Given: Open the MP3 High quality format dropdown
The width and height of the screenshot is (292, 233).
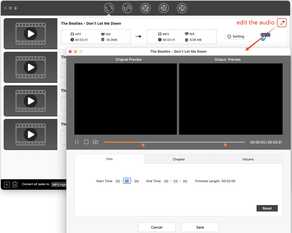Looking at the screenshot, I should (x=59, y=184).
